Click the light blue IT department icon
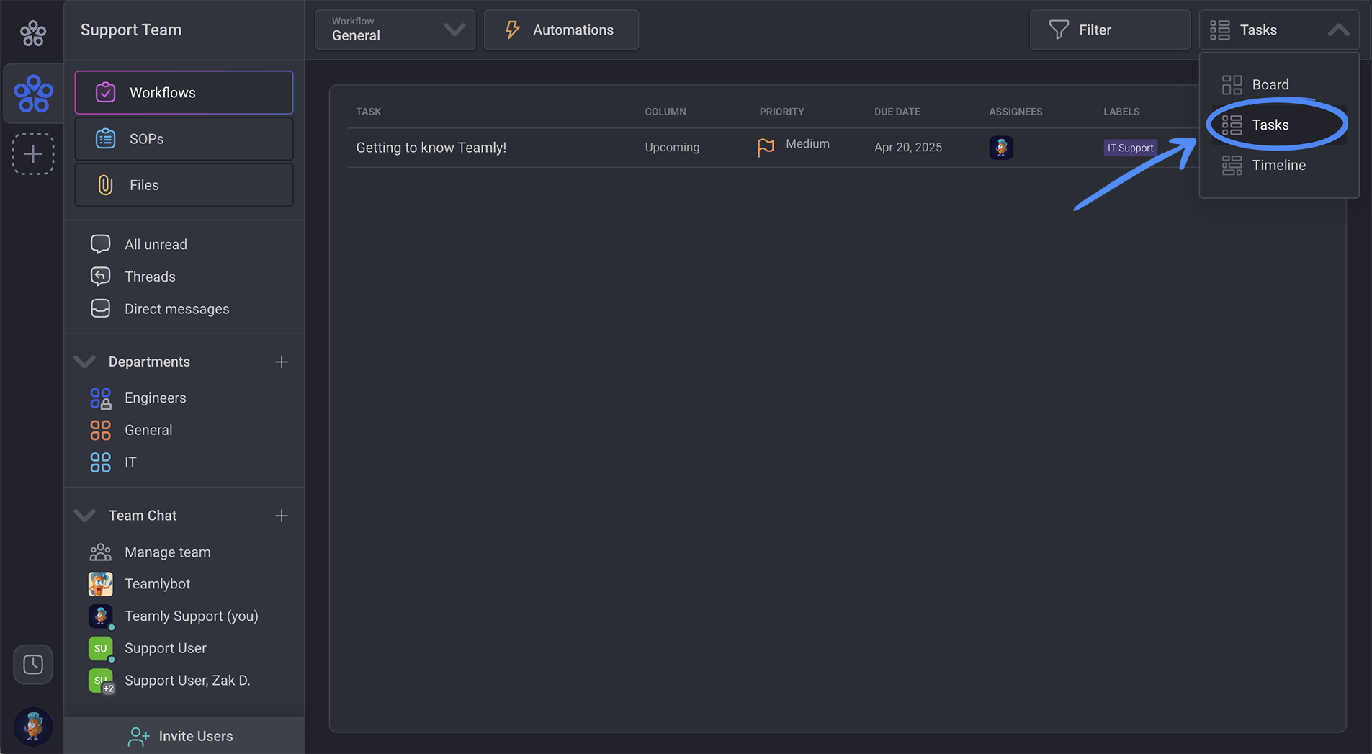 [100, 462]
